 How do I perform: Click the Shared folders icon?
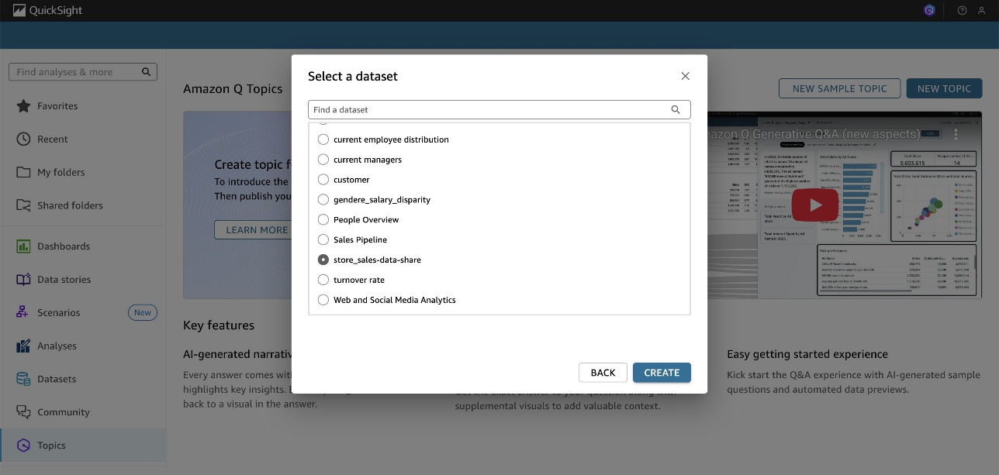pos(23,205)
